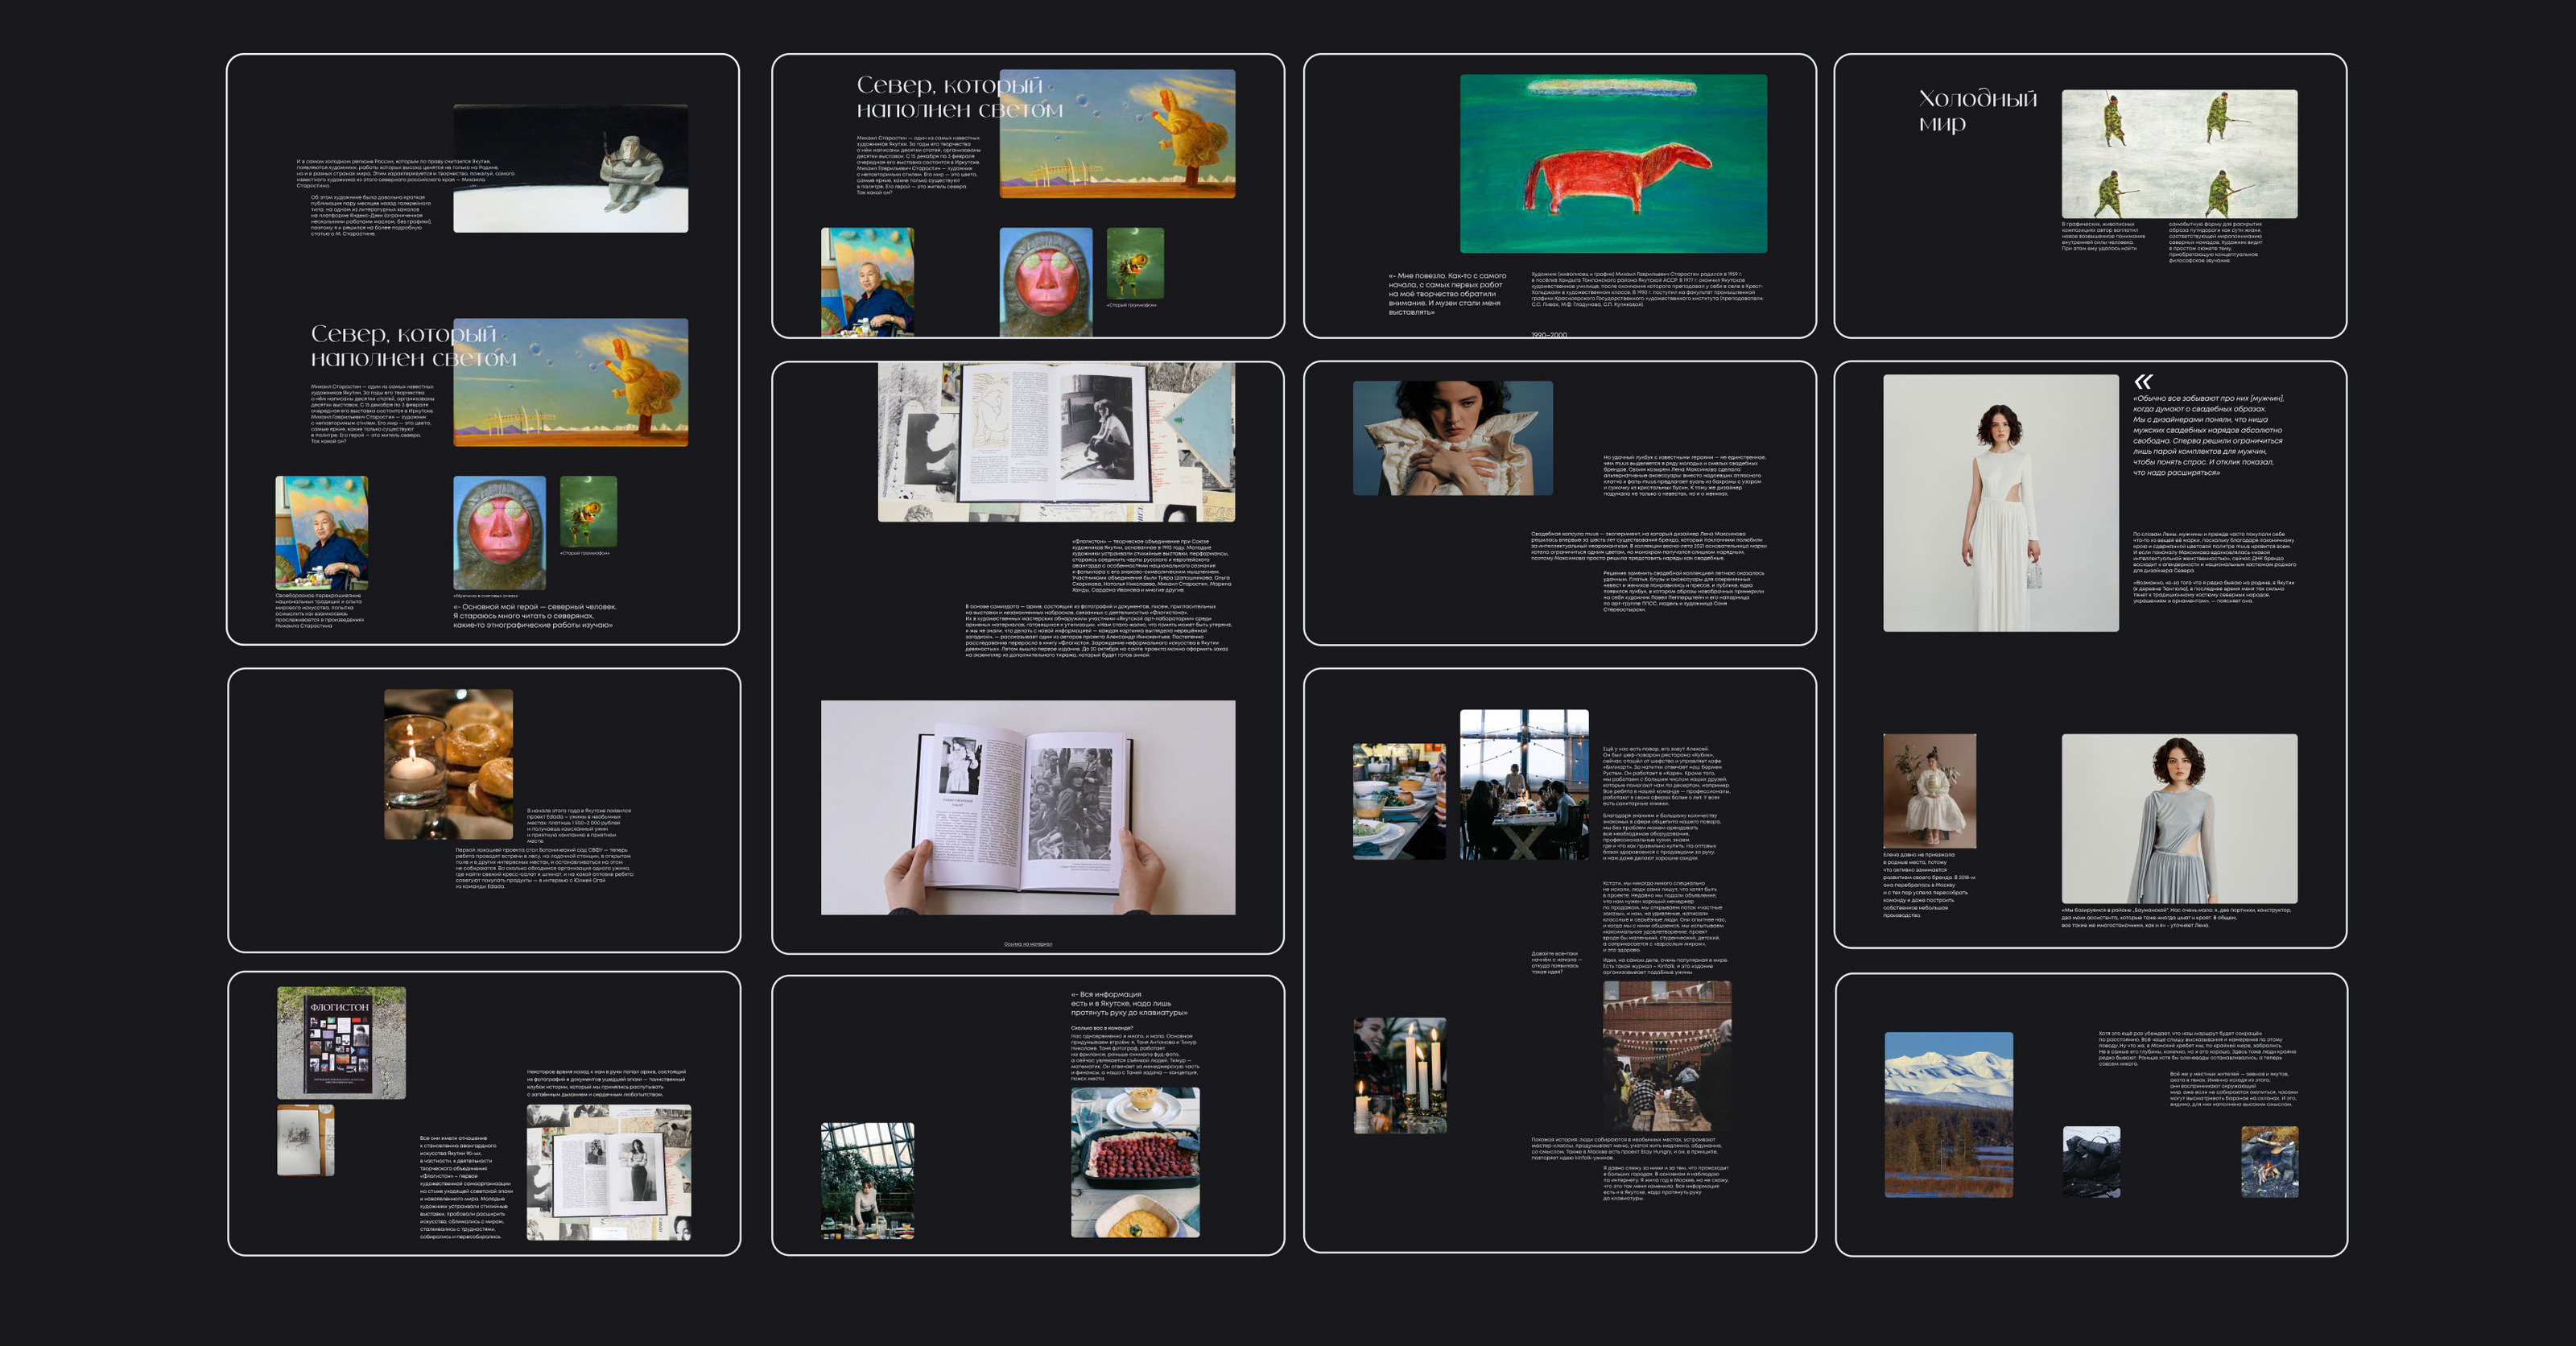Click the '1990–2000' year label
This screenshot has height=1346, width=2576.
point(1549,335)
